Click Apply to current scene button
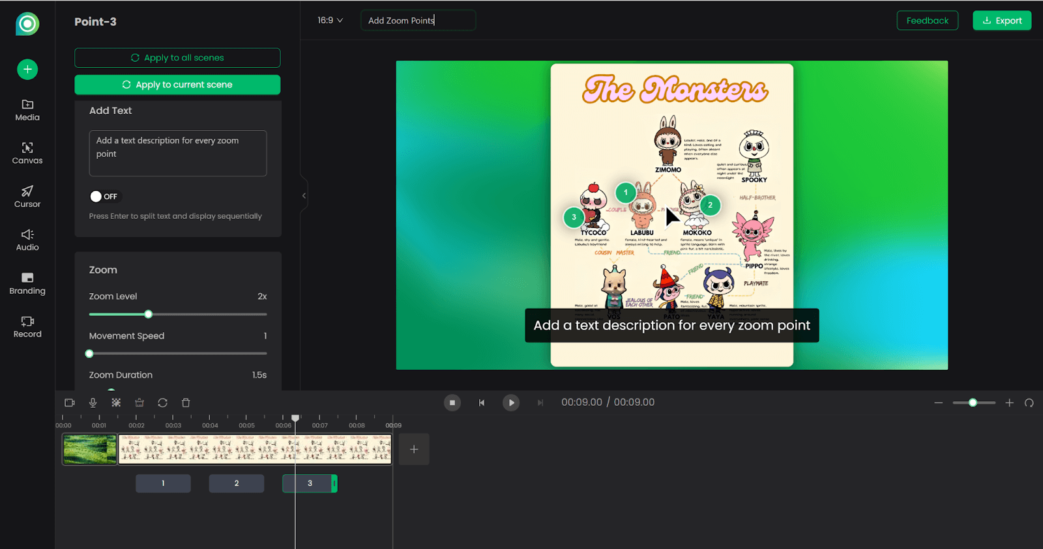This screenshot has height=549, width=1043. (177, 85)
